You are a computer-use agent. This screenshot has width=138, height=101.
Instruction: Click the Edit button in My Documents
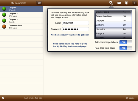(x=39, y=3)
